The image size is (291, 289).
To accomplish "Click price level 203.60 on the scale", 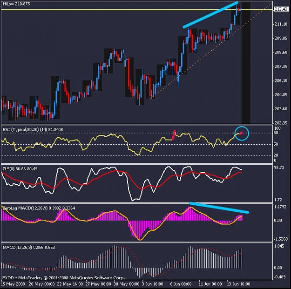I will [281, 109].
